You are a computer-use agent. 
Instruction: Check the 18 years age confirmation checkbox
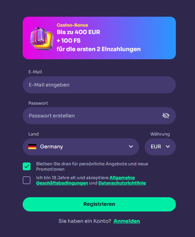pyautogui.click(x=27, y=180)
